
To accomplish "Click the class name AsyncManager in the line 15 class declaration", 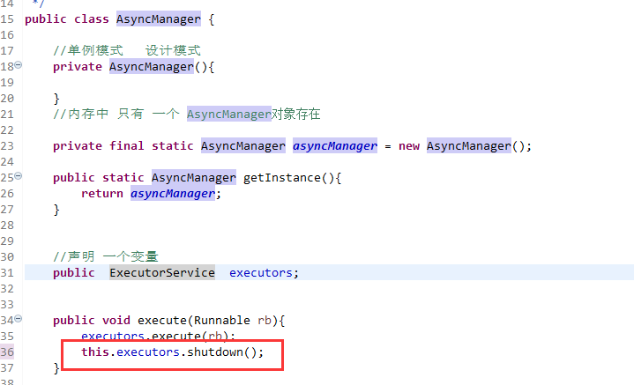I will point(159,19).
